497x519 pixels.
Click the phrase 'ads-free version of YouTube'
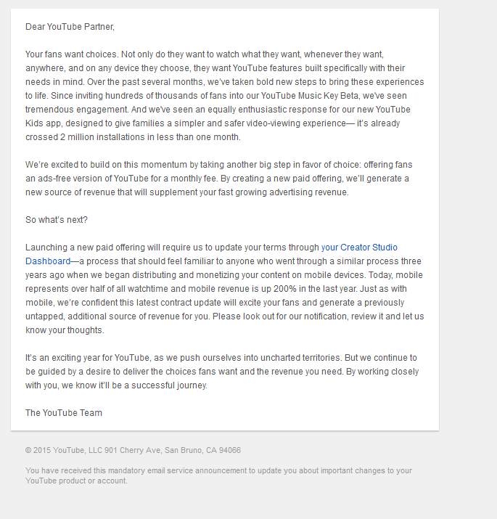click(93, 179)
